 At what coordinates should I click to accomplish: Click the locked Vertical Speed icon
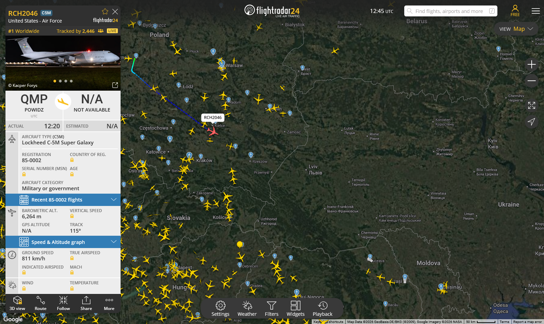point(72,216)
